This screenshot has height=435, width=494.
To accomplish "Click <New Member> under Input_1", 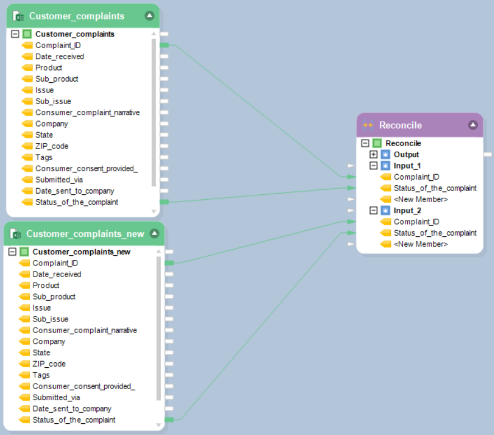I will click(x=420, y=199).
